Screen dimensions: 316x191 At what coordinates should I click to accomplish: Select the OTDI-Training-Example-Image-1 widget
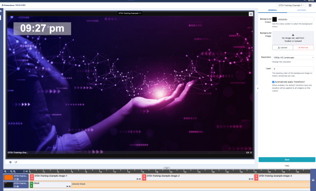pos(86,177)
